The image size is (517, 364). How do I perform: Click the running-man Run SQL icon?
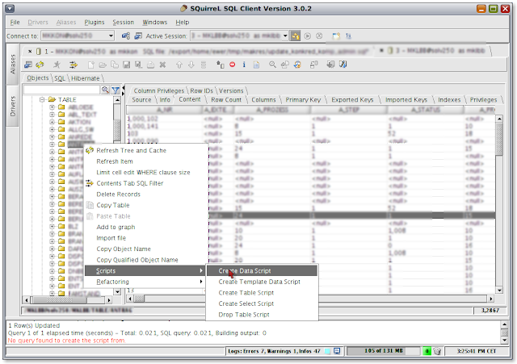(57, 65)
